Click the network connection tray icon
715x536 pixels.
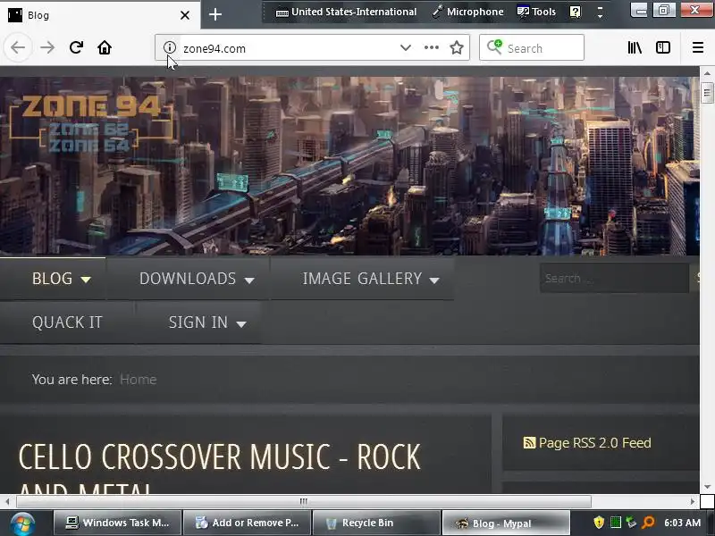point(631,523)
